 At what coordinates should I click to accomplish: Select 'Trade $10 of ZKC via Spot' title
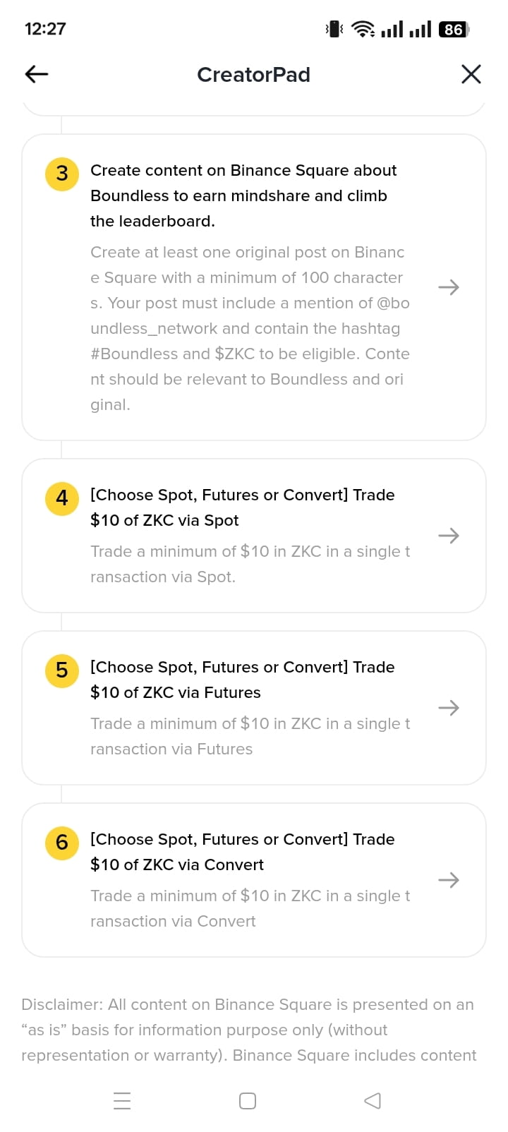click(243, 507)
